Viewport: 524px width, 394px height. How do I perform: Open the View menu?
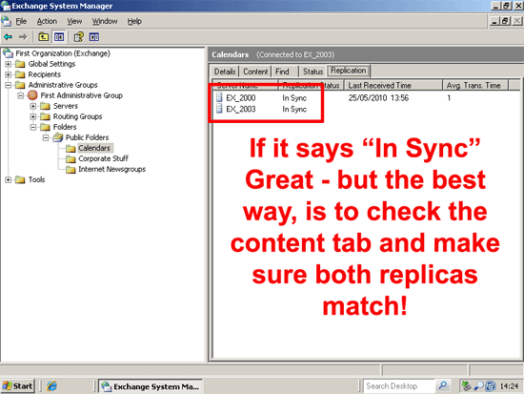(74, 21)
